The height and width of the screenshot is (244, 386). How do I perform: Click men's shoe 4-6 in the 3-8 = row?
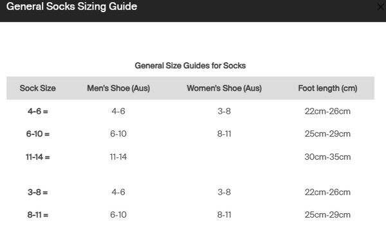(118, 192)
